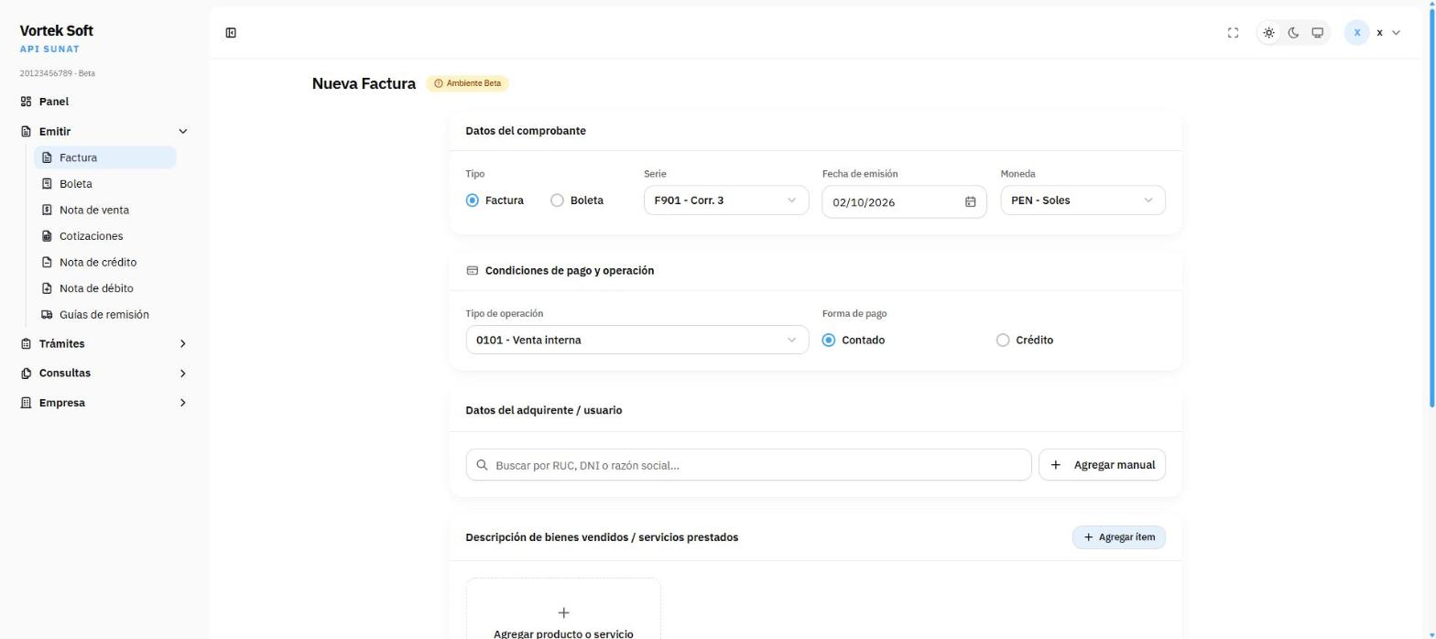Open the Serie dropdown showing F901 - Corr. 3
1436x639 pixels.
[726, 200]
